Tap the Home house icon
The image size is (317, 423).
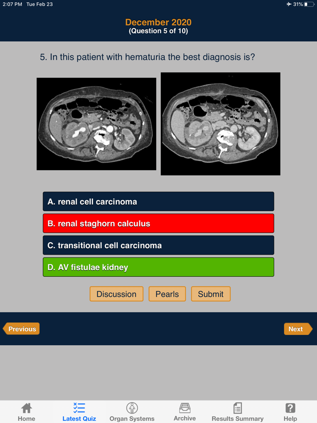tap(26, 408)
